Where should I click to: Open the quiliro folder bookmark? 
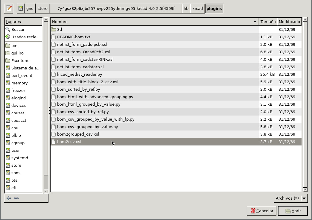pyautogui.click(x=23, y=53)
